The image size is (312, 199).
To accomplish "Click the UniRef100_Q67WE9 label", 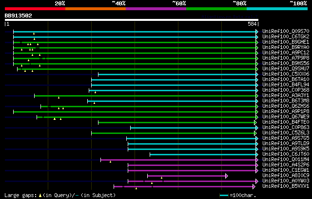I will pos(286,117).
